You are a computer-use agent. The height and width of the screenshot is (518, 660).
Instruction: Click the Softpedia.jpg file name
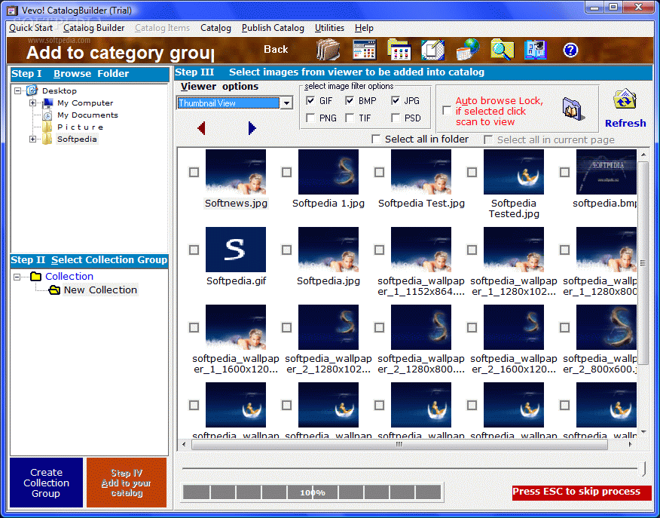click(x=328, y=281)
